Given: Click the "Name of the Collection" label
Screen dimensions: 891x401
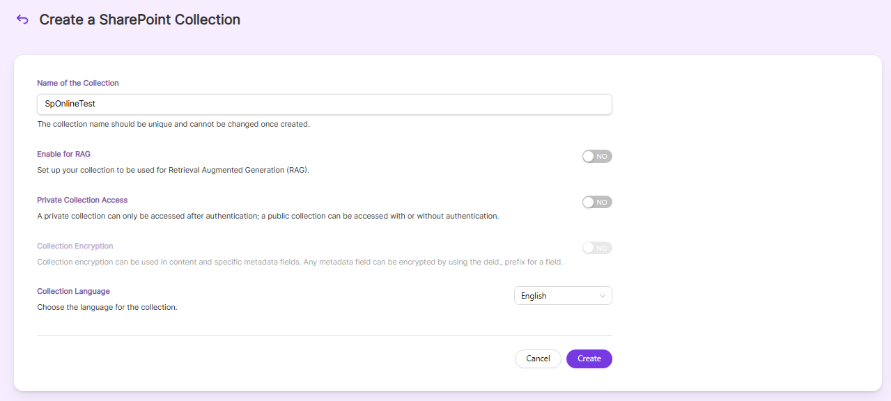Looking at the screenshot, I should (78, 83).
